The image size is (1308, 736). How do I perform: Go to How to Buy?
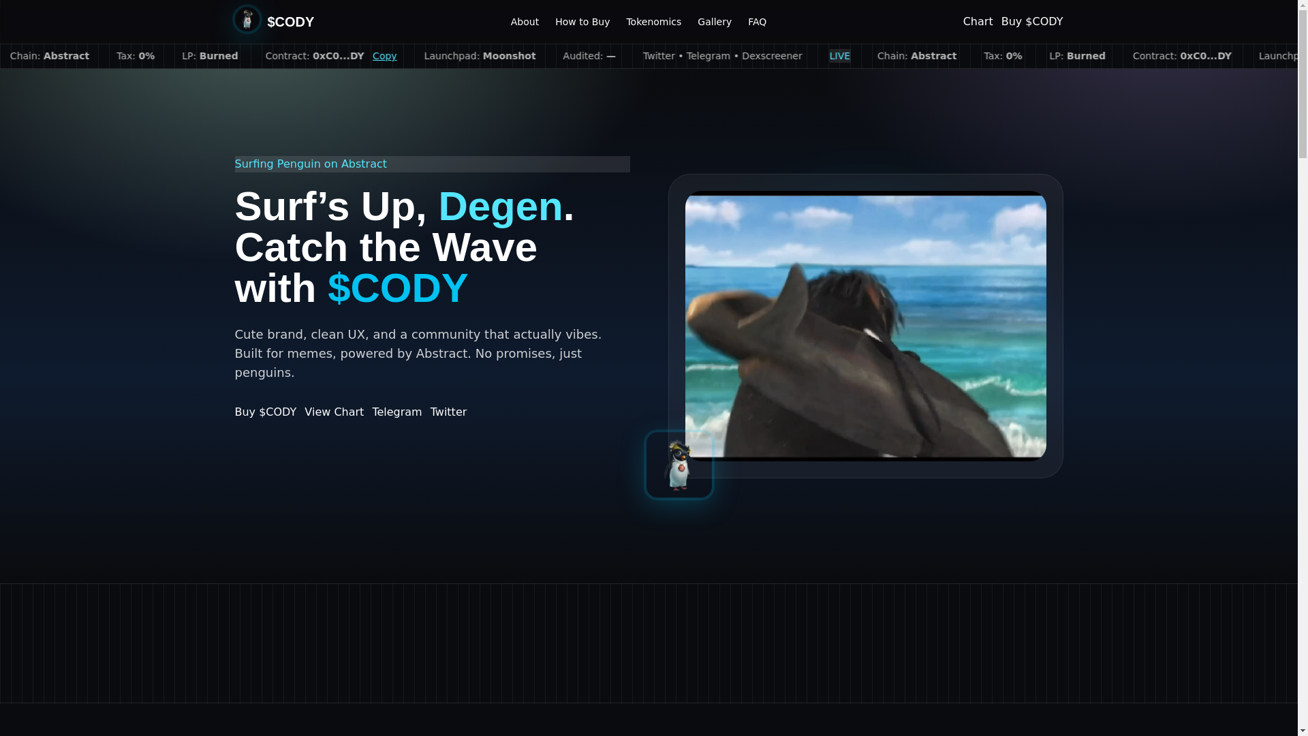pyautogui.click(x=582, y=22)
